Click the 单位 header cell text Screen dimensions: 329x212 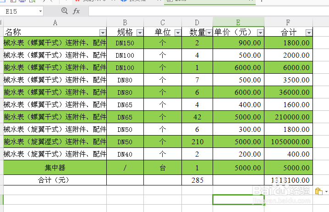(163, 33)
